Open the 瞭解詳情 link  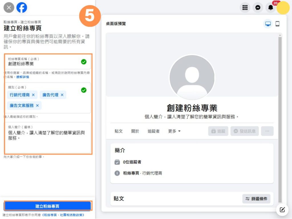[23, 77]
